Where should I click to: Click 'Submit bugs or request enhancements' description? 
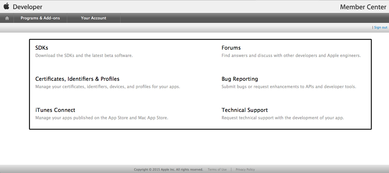(x=289, y=87)
